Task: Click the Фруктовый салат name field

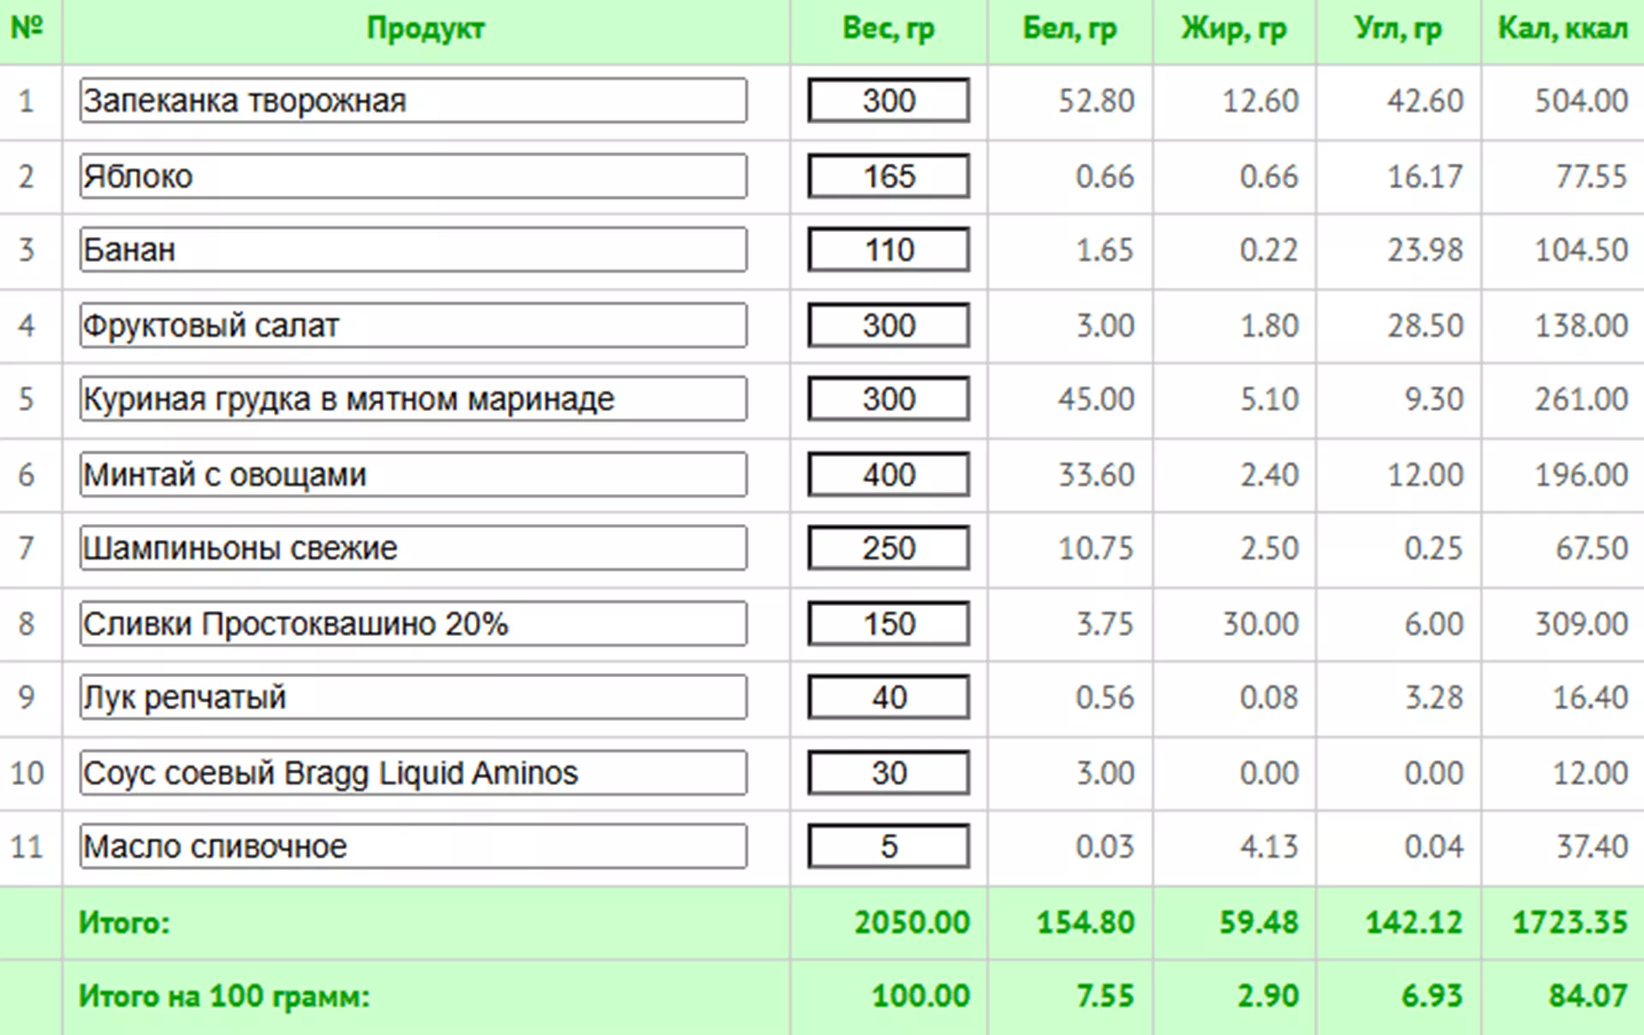Action: 413,325
